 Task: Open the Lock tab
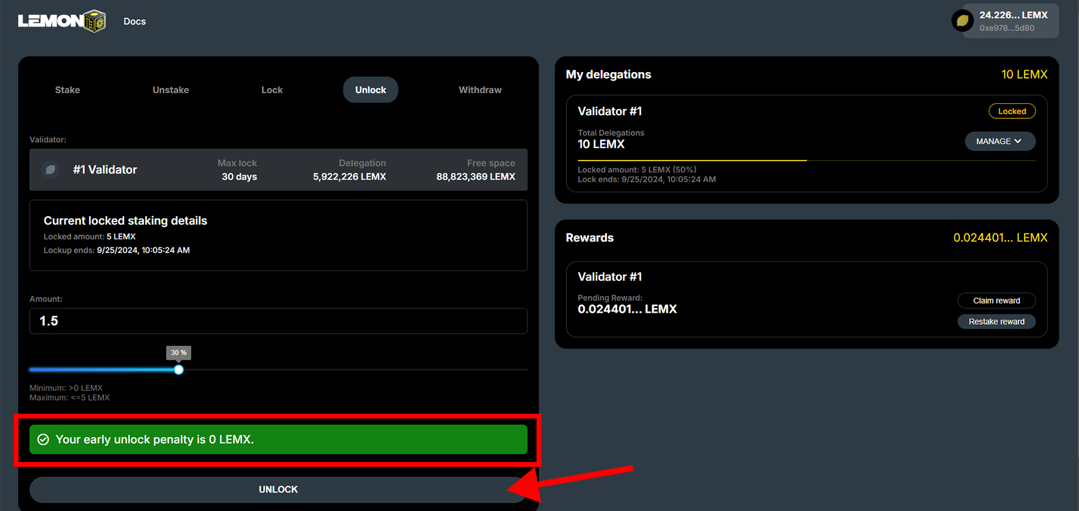click(272, 90)
